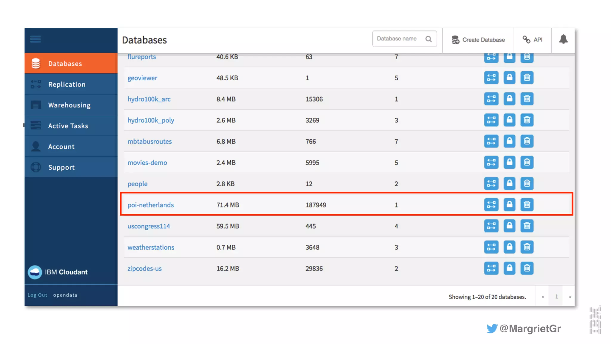Click replicate icon for hydro100k_arc row
Image resolution: width=611 pixels, height=344 pixels.
click(491, 99)
